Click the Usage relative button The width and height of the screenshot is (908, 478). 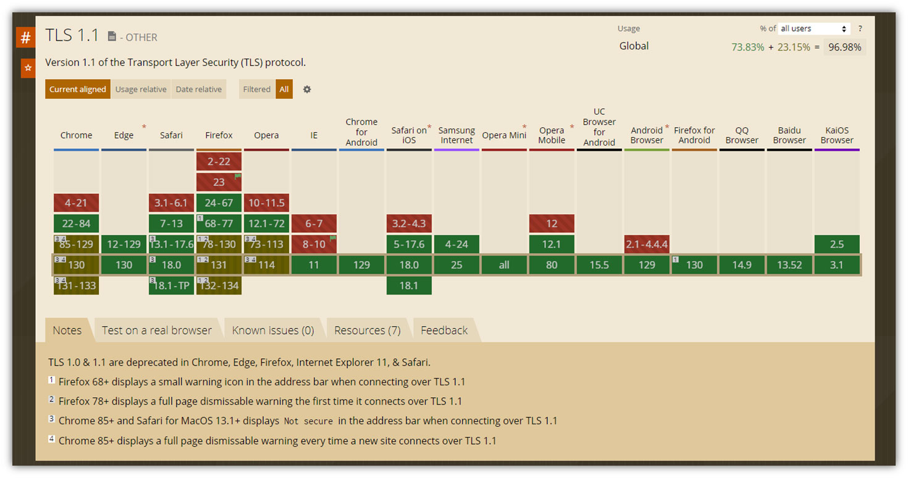[141, 89]
